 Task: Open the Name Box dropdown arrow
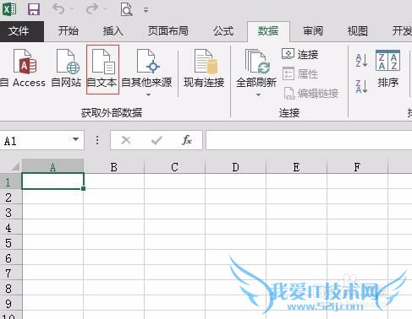(75, 139)
